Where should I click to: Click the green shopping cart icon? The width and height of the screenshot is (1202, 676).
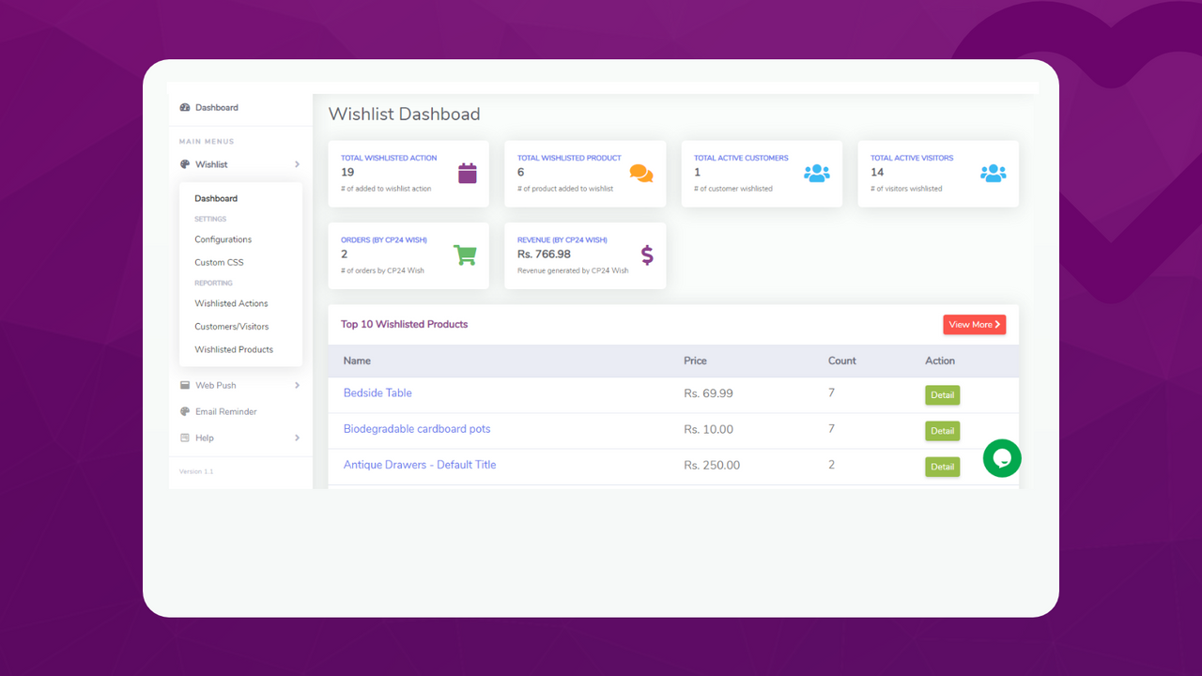click(x=465, y=254)
